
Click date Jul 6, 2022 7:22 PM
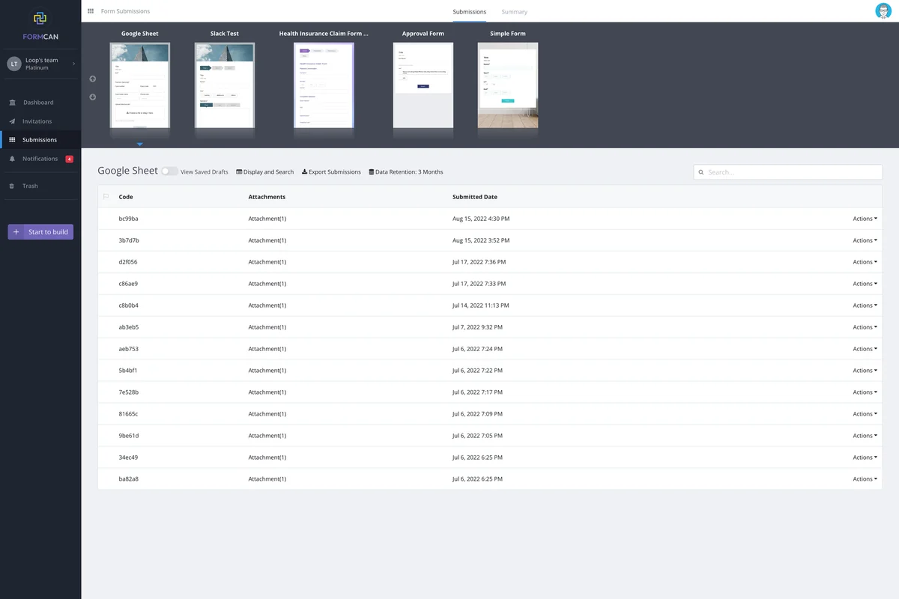(x=477, y=371)
